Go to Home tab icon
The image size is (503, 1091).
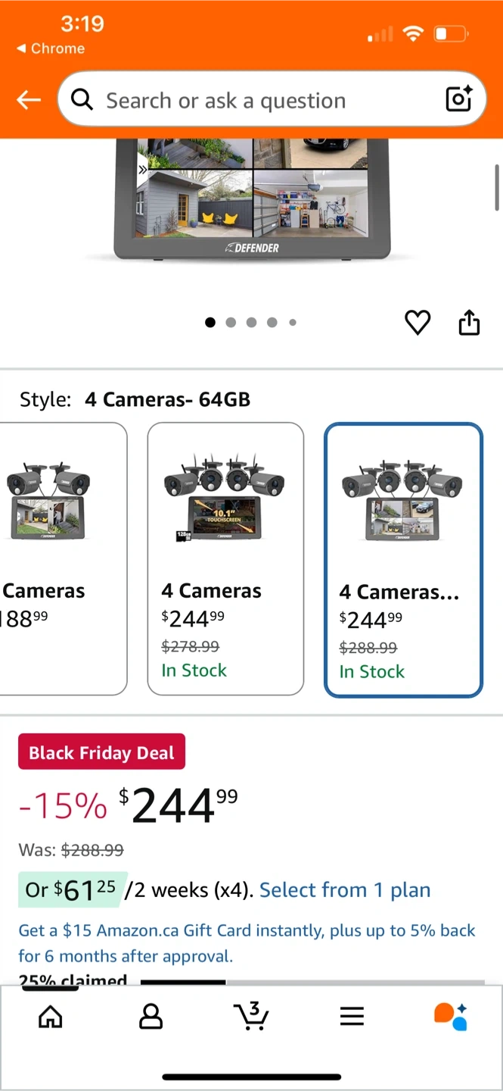tap(51, 1016)
